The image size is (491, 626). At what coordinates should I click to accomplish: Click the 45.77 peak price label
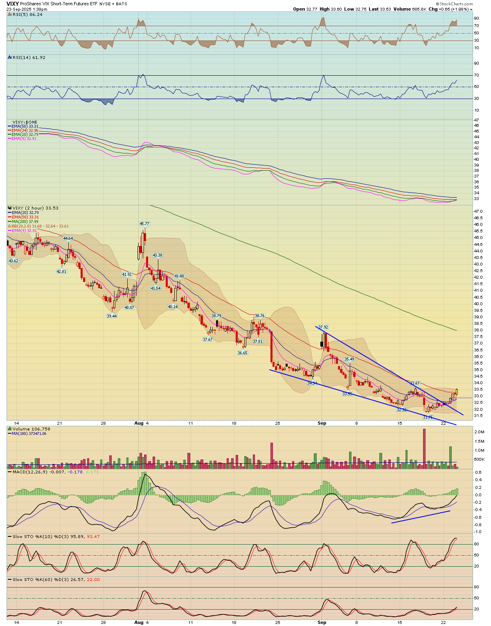[144, 224]
